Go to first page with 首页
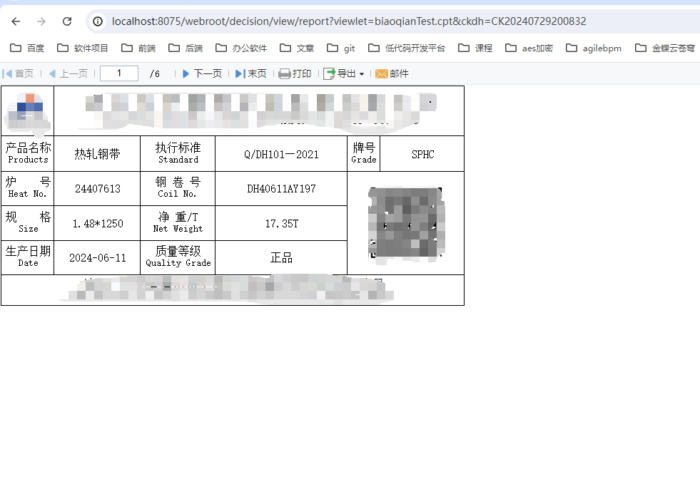The width and height of the screenshot is (700, 489). click(18, 73)
